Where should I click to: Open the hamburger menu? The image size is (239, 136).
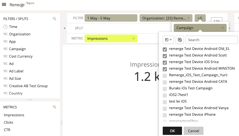pos(4,5)
